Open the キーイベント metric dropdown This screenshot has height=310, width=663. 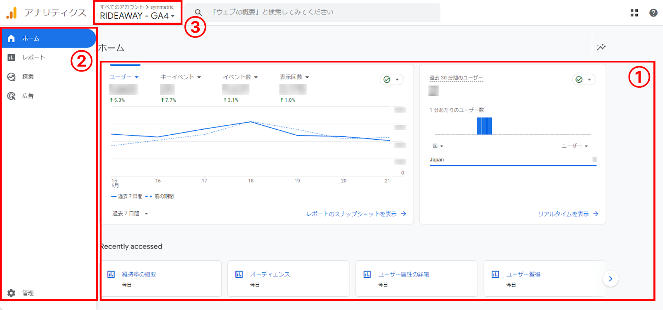pyautogui.click(x=181, y=77)
